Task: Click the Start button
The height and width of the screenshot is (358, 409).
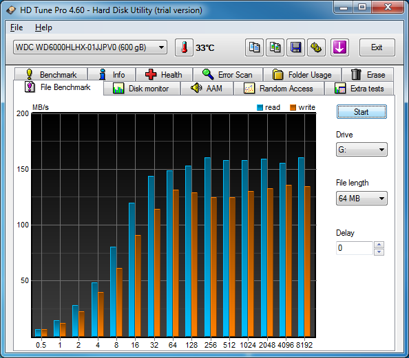Action: point(361,112)
